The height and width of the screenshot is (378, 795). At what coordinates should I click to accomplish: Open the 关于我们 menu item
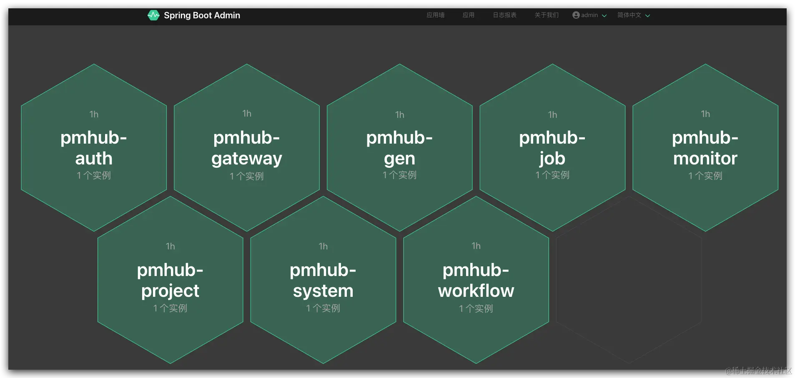pyautogui.click(x=546, y=15)
